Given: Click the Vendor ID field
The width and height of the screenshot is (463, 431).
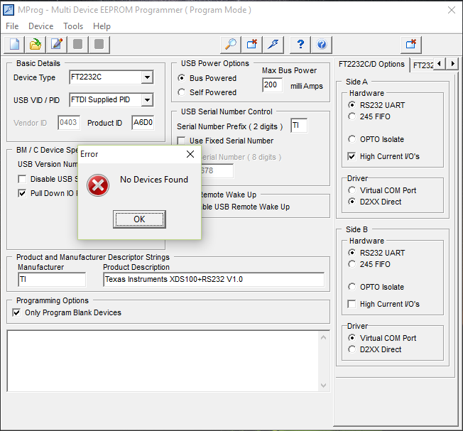Looking at the screenshot, I should (69, 123).
